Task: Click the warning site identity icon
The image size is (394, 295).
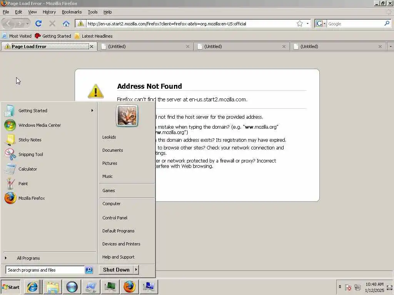Action: coord(81,23)
